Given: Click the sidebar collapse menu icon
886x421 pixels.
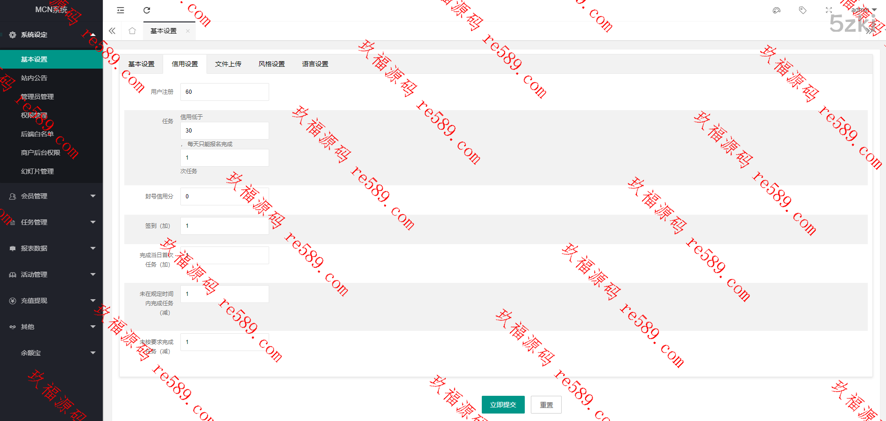Looking at the screenshot, I should coord(121,10).
